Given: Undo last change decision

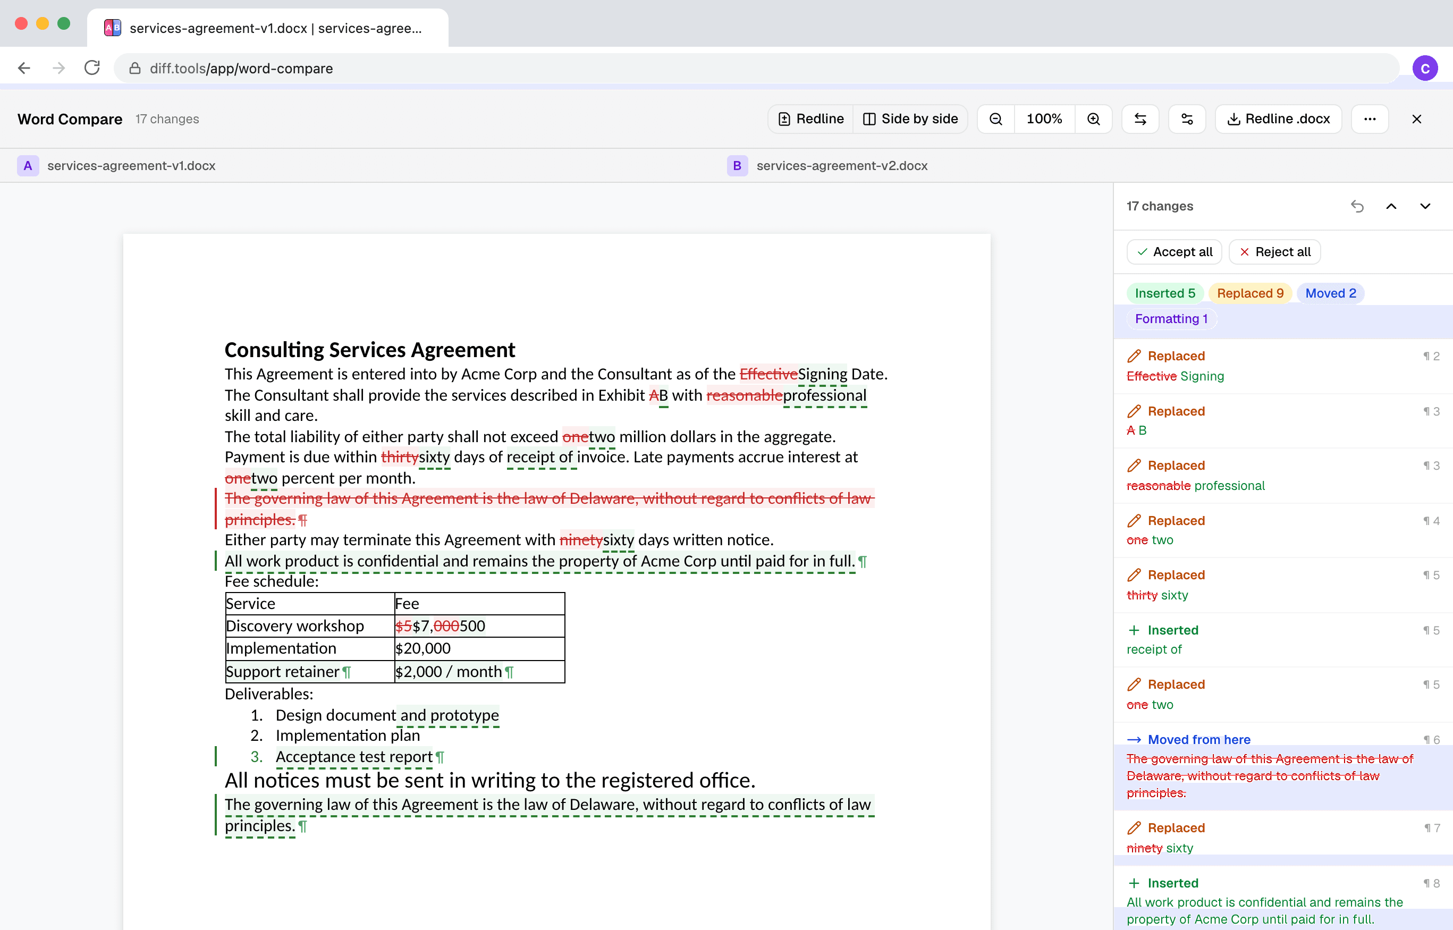Looking at the screenshot, I should (1357, 207).
